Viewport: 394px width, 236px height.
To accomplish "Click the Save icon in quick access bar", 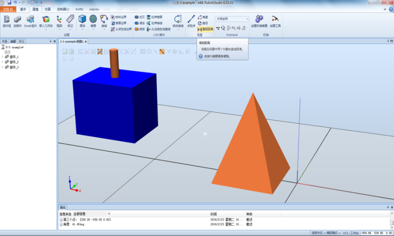I will (x=9, y=3).
